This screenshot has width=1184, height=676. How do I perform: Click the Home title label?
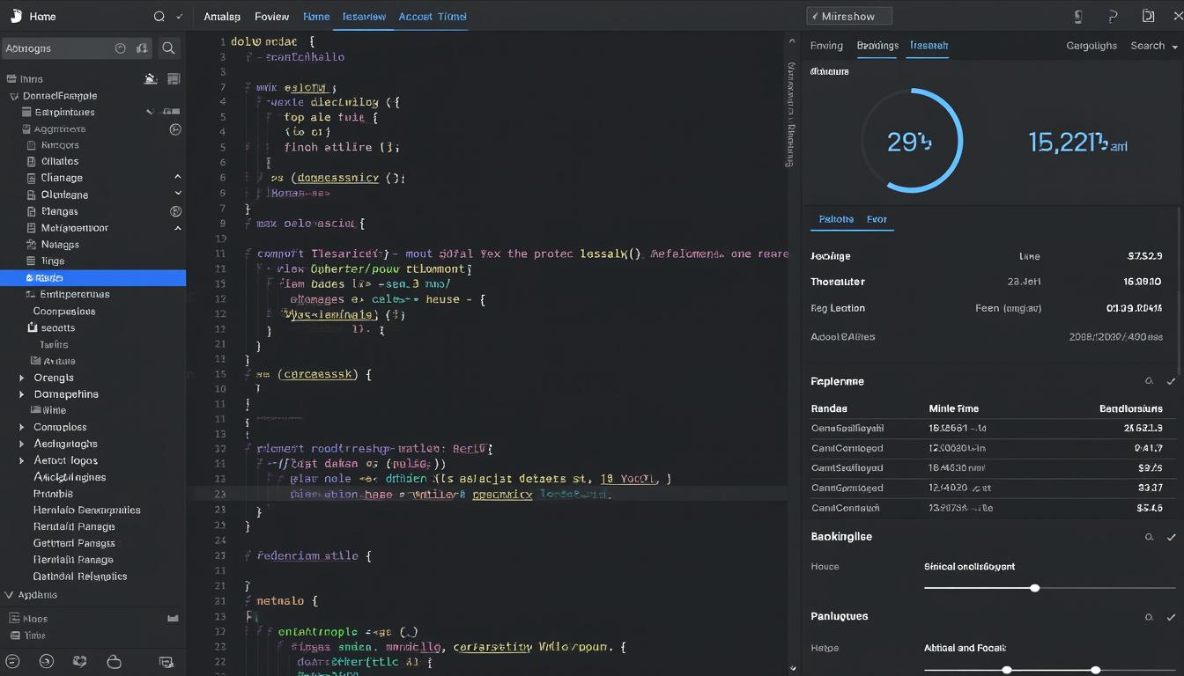coord(42,17)
